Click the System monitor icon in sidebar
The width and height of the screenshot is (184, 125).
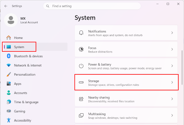pos(9,47)
